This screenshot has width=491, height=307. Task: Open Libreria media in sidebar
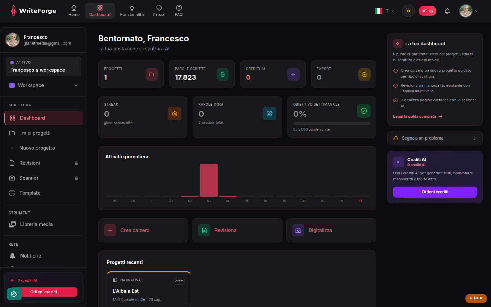coord(44,224)
